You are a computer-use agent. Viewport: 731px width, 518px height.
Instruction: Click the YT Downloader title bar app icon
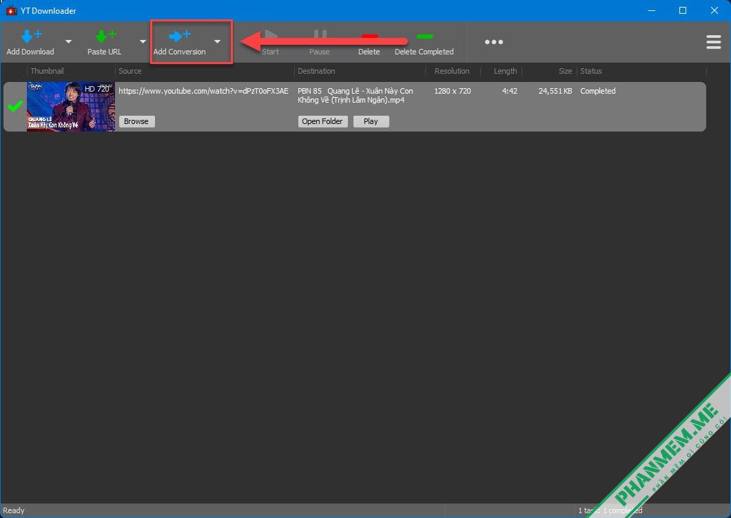pos(11,11)
